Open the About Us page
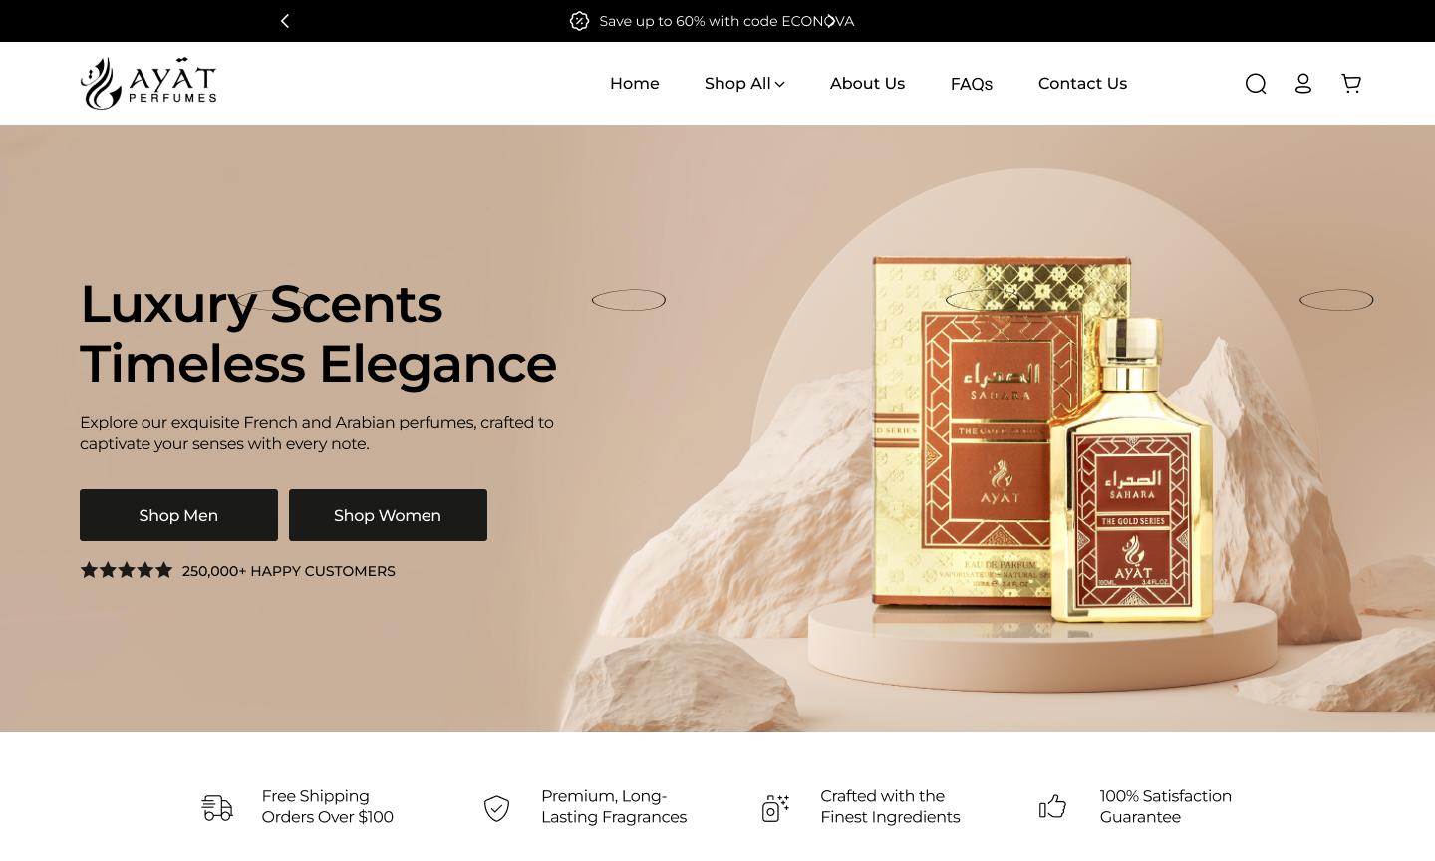Image resolution: width=1435 pixels, height=861 pixels. pos(867,84)
